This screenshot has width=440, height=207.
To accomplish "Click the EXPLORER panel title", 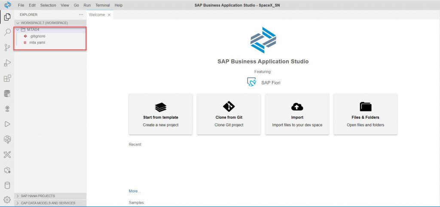I will [x=28, y=15].
